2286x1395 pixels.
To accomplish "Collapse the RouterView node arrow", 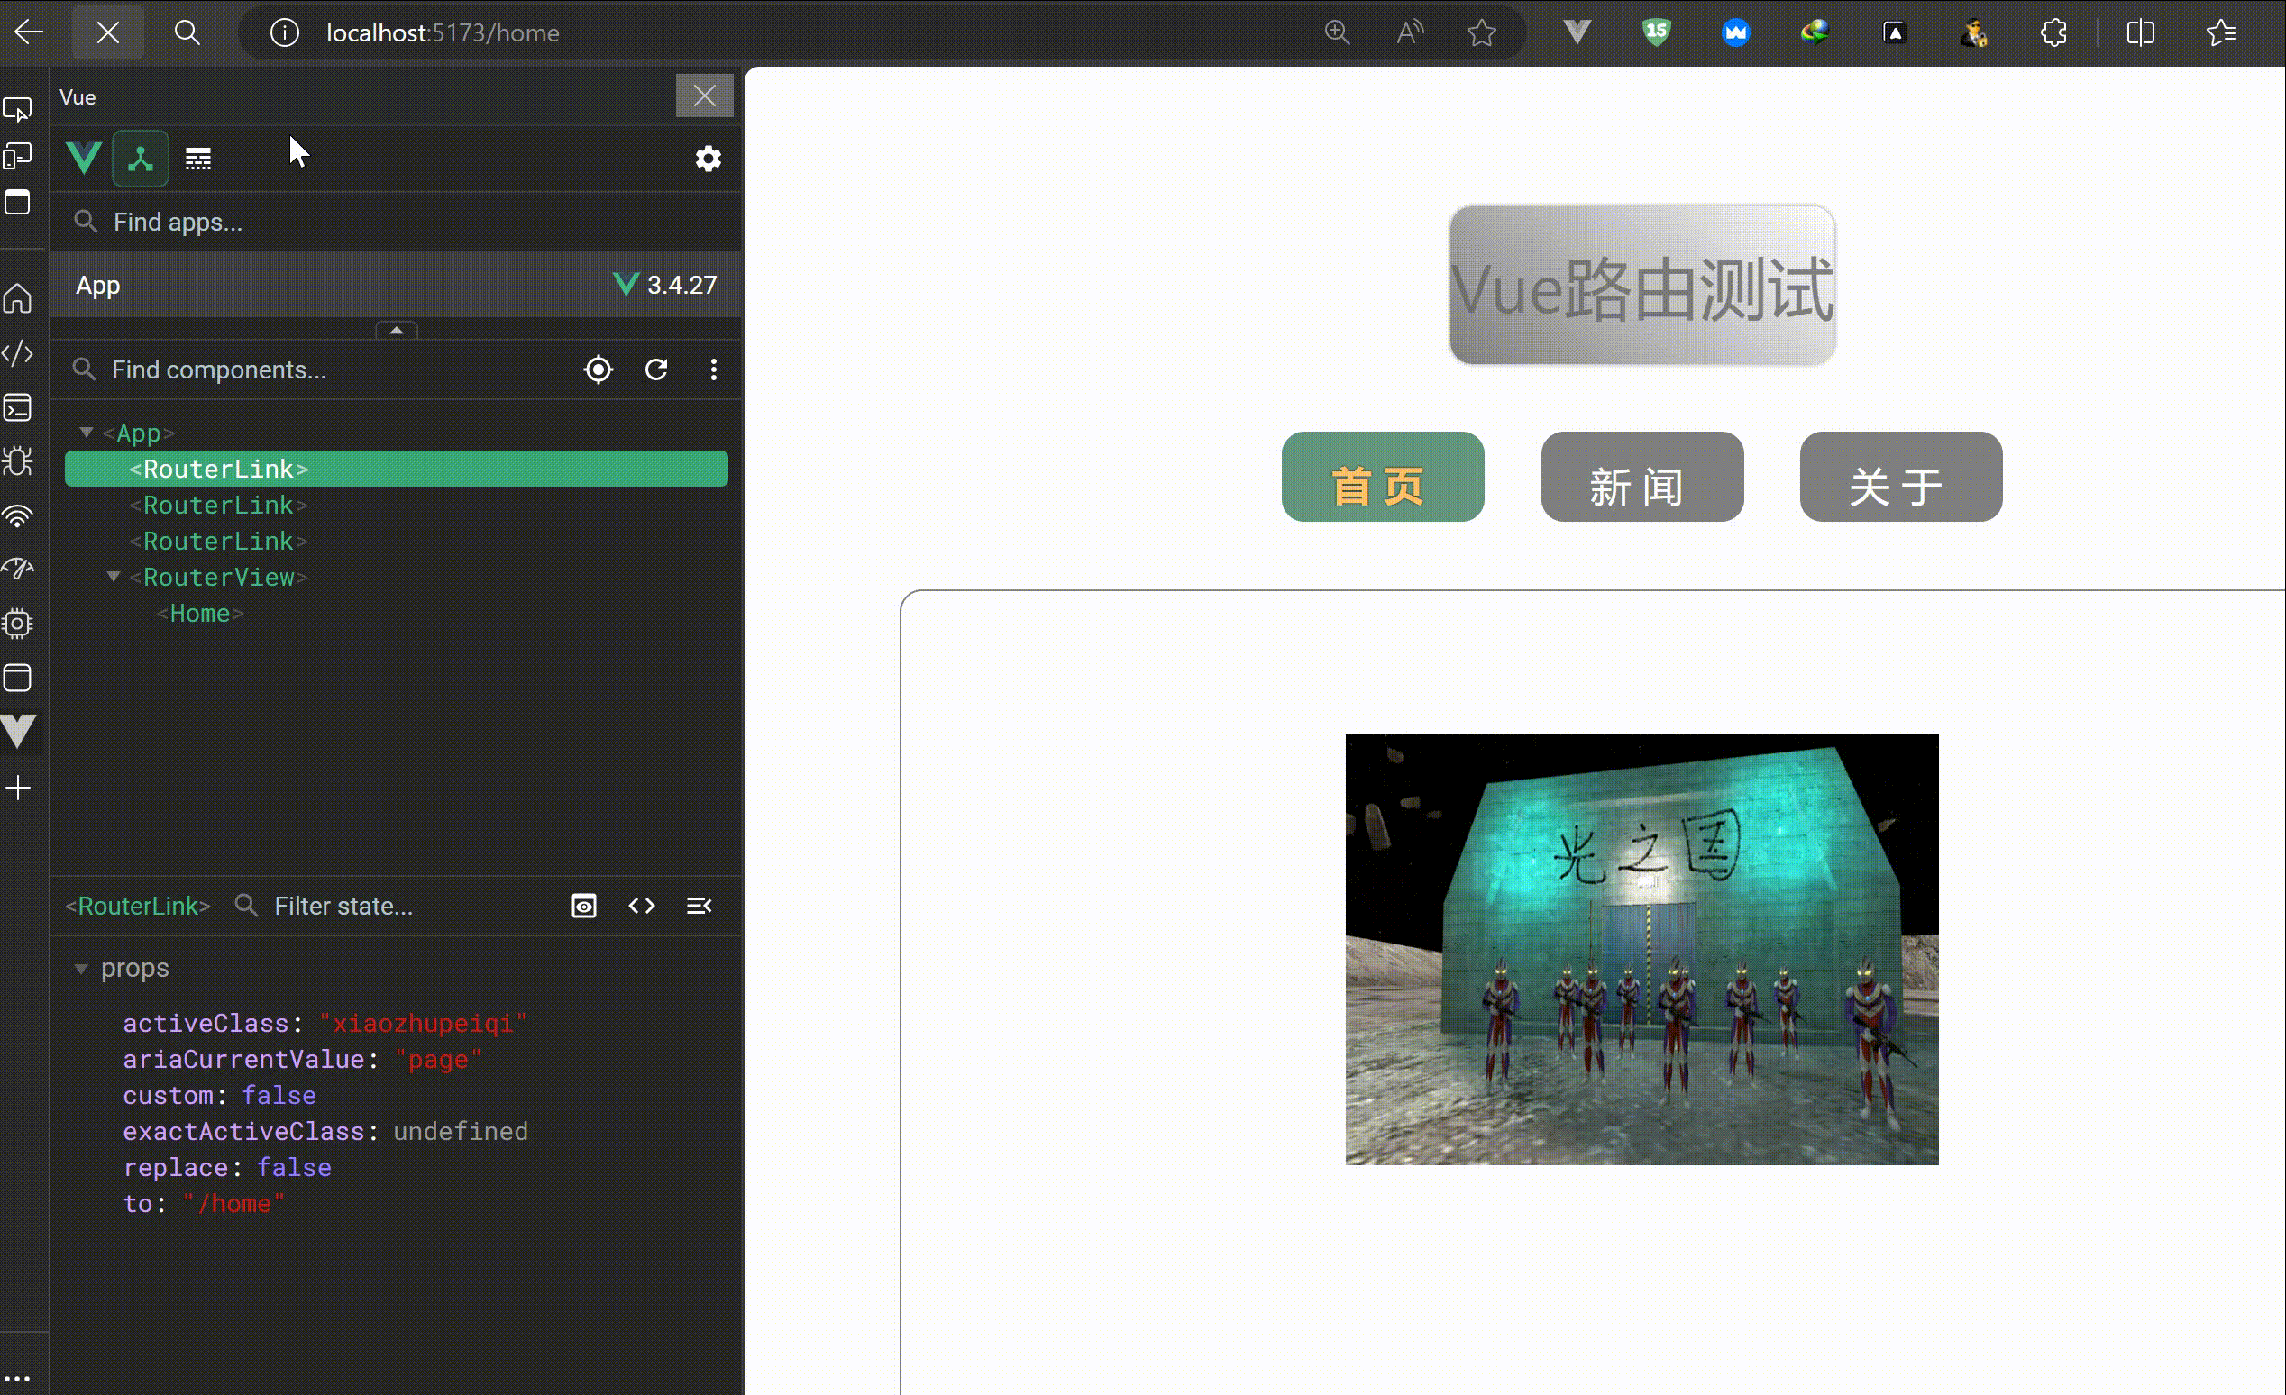I will [x=114, y=577].
